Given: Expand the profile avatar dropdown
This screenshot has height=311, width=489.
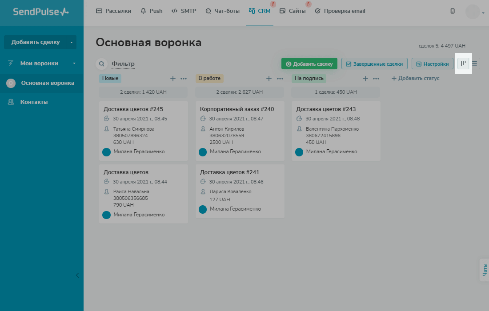Looking at the screenshot, I should pyautogui.click(x=473, y=12).
